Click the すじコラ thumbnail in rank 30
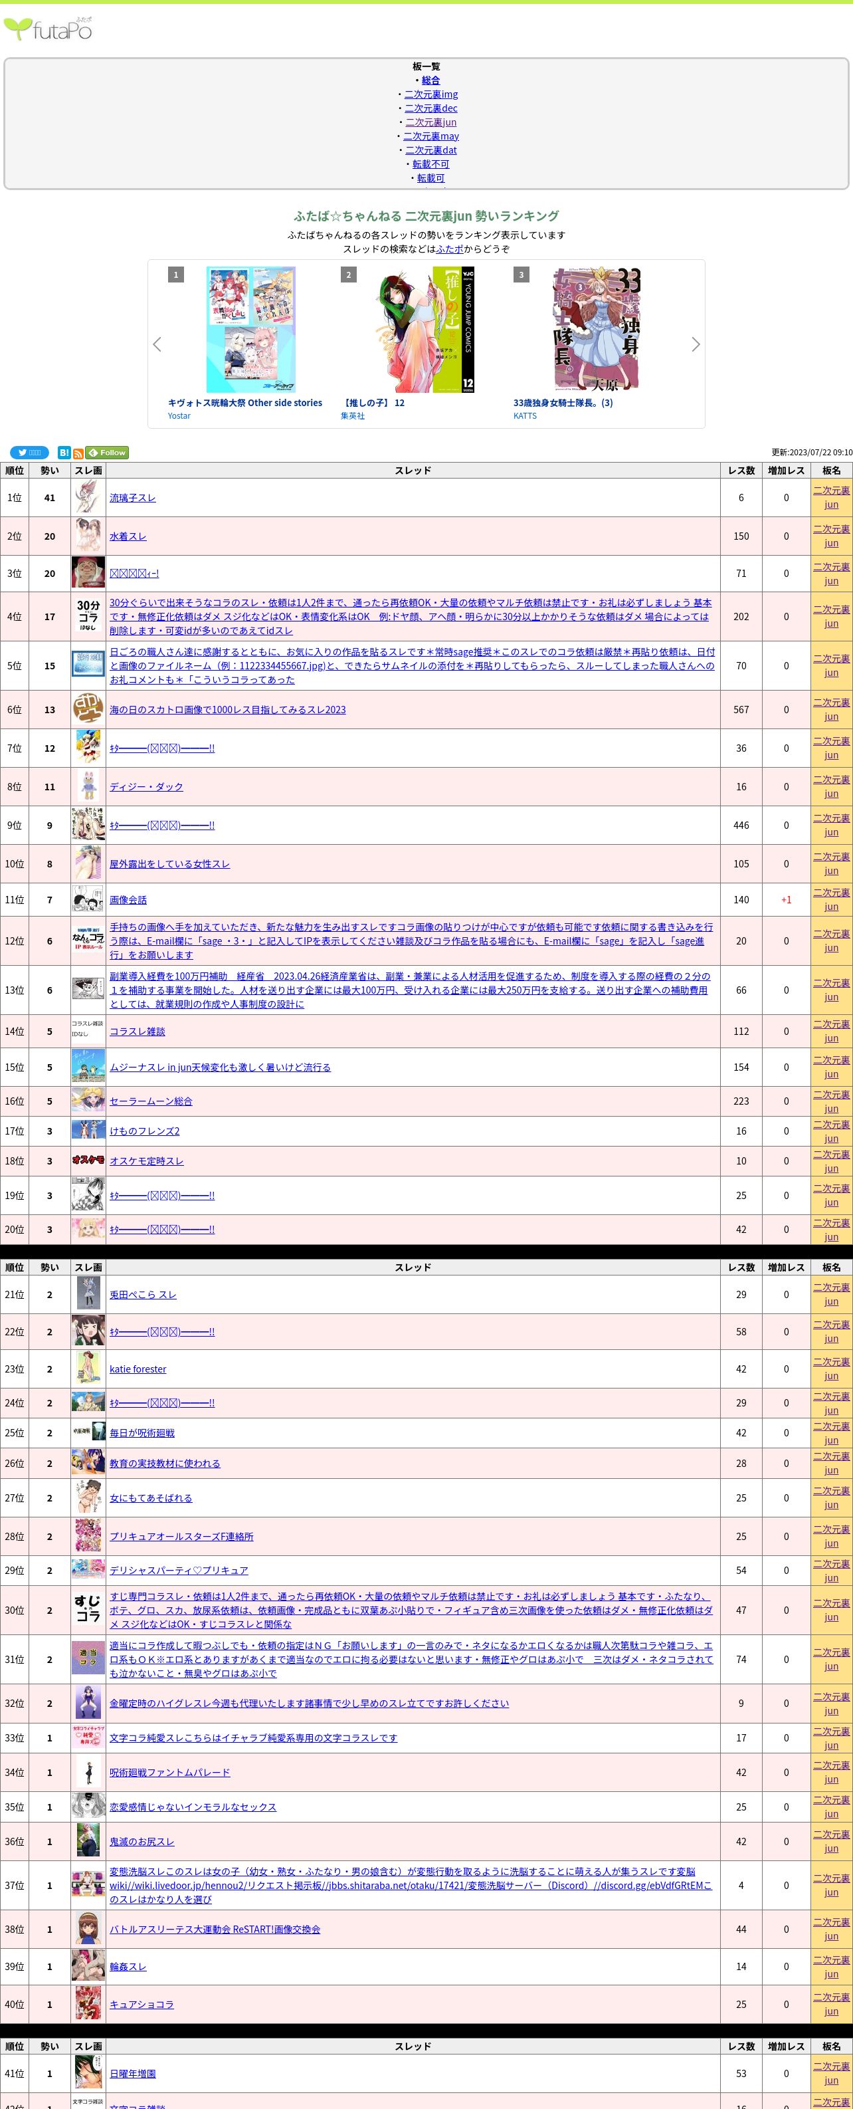The height and width of the screenshot is (2109, 853). 88,1610
